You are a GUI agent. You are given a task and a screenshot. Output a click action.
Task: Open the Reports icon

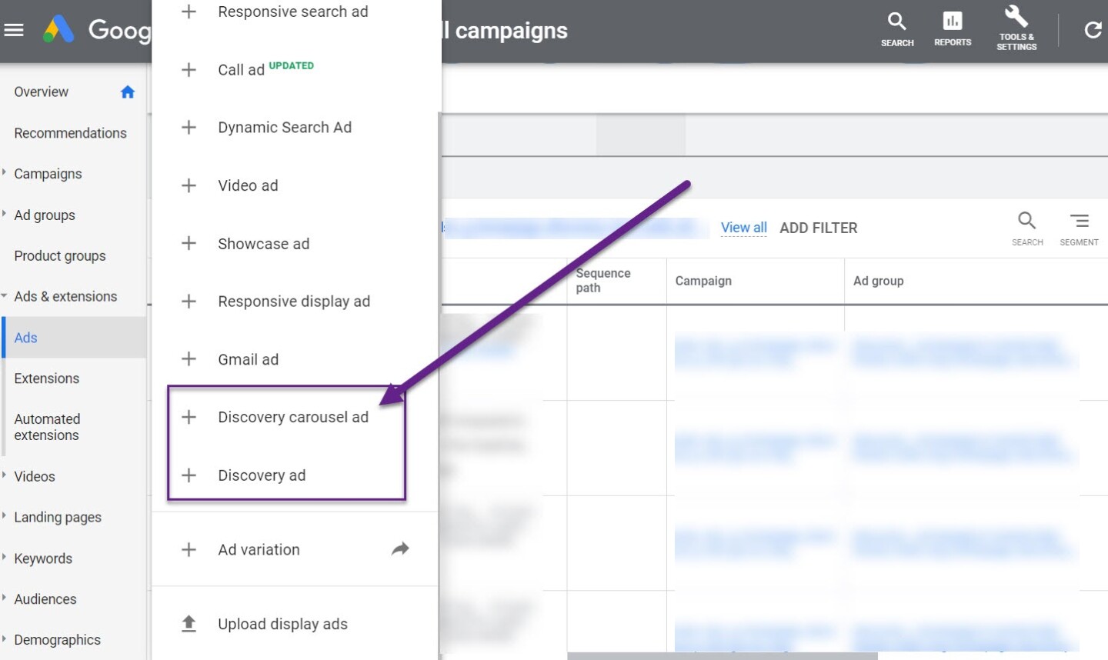click(x=953, y=29)
